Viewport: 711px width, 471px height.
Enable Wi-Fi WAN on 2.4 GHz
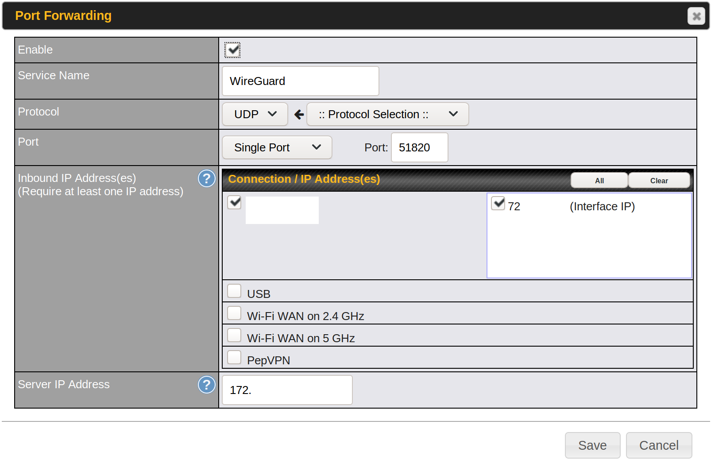[234, 313]
